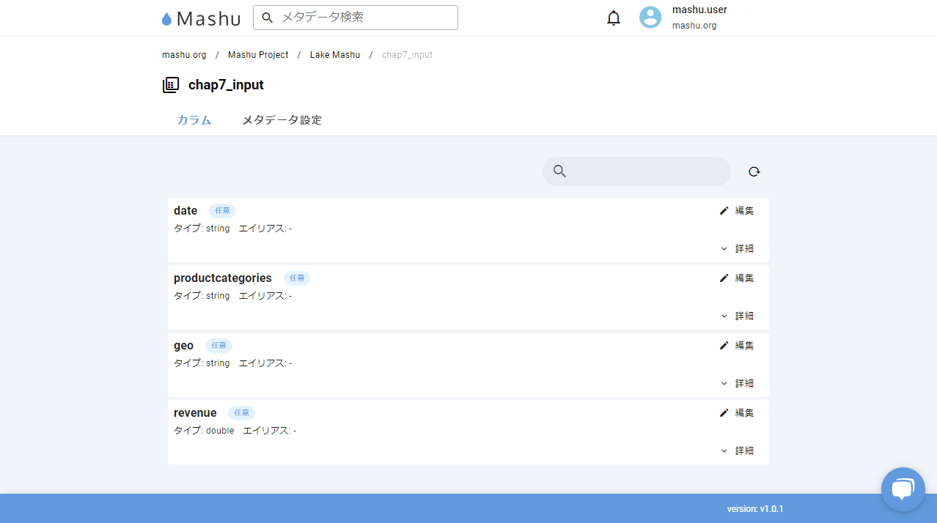Image resolution: width=937 pixels, height=523 pixels.
Task: Expand 詳細 for the geo column
Action: 738,384
